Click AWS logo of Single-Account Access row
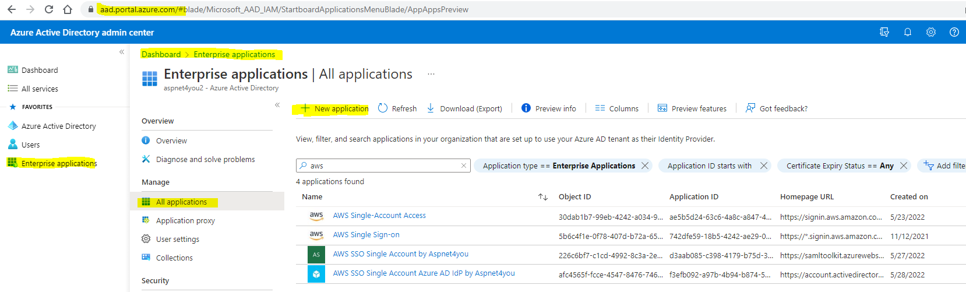 pos(316,216)
